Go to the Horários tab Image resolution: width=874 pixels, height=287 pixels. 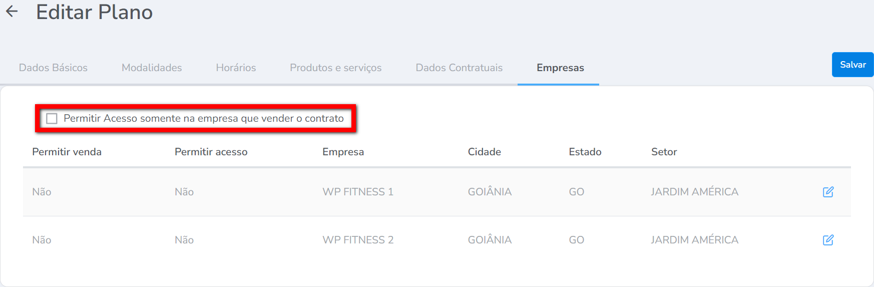click(236, 68)
